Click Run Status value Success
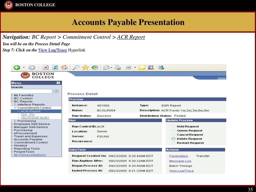Image resolution: width=256 pixels, height=192 pixels. [104, 116]
